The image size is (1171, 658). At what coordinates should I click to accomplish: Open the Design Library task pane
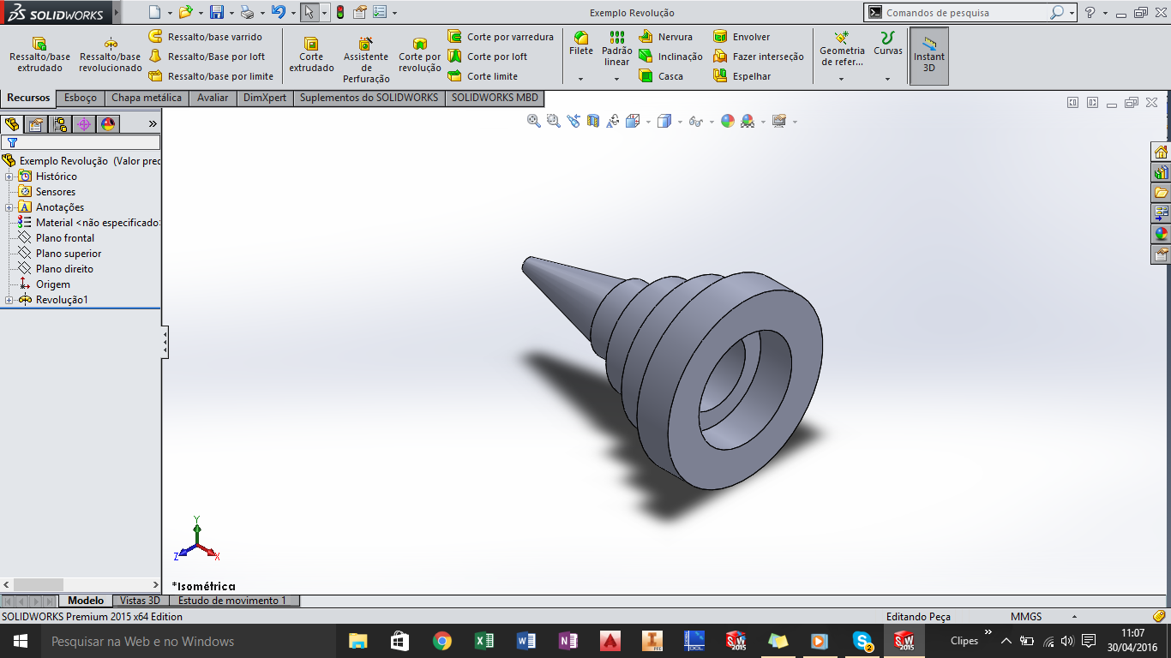pos(1162,172)
